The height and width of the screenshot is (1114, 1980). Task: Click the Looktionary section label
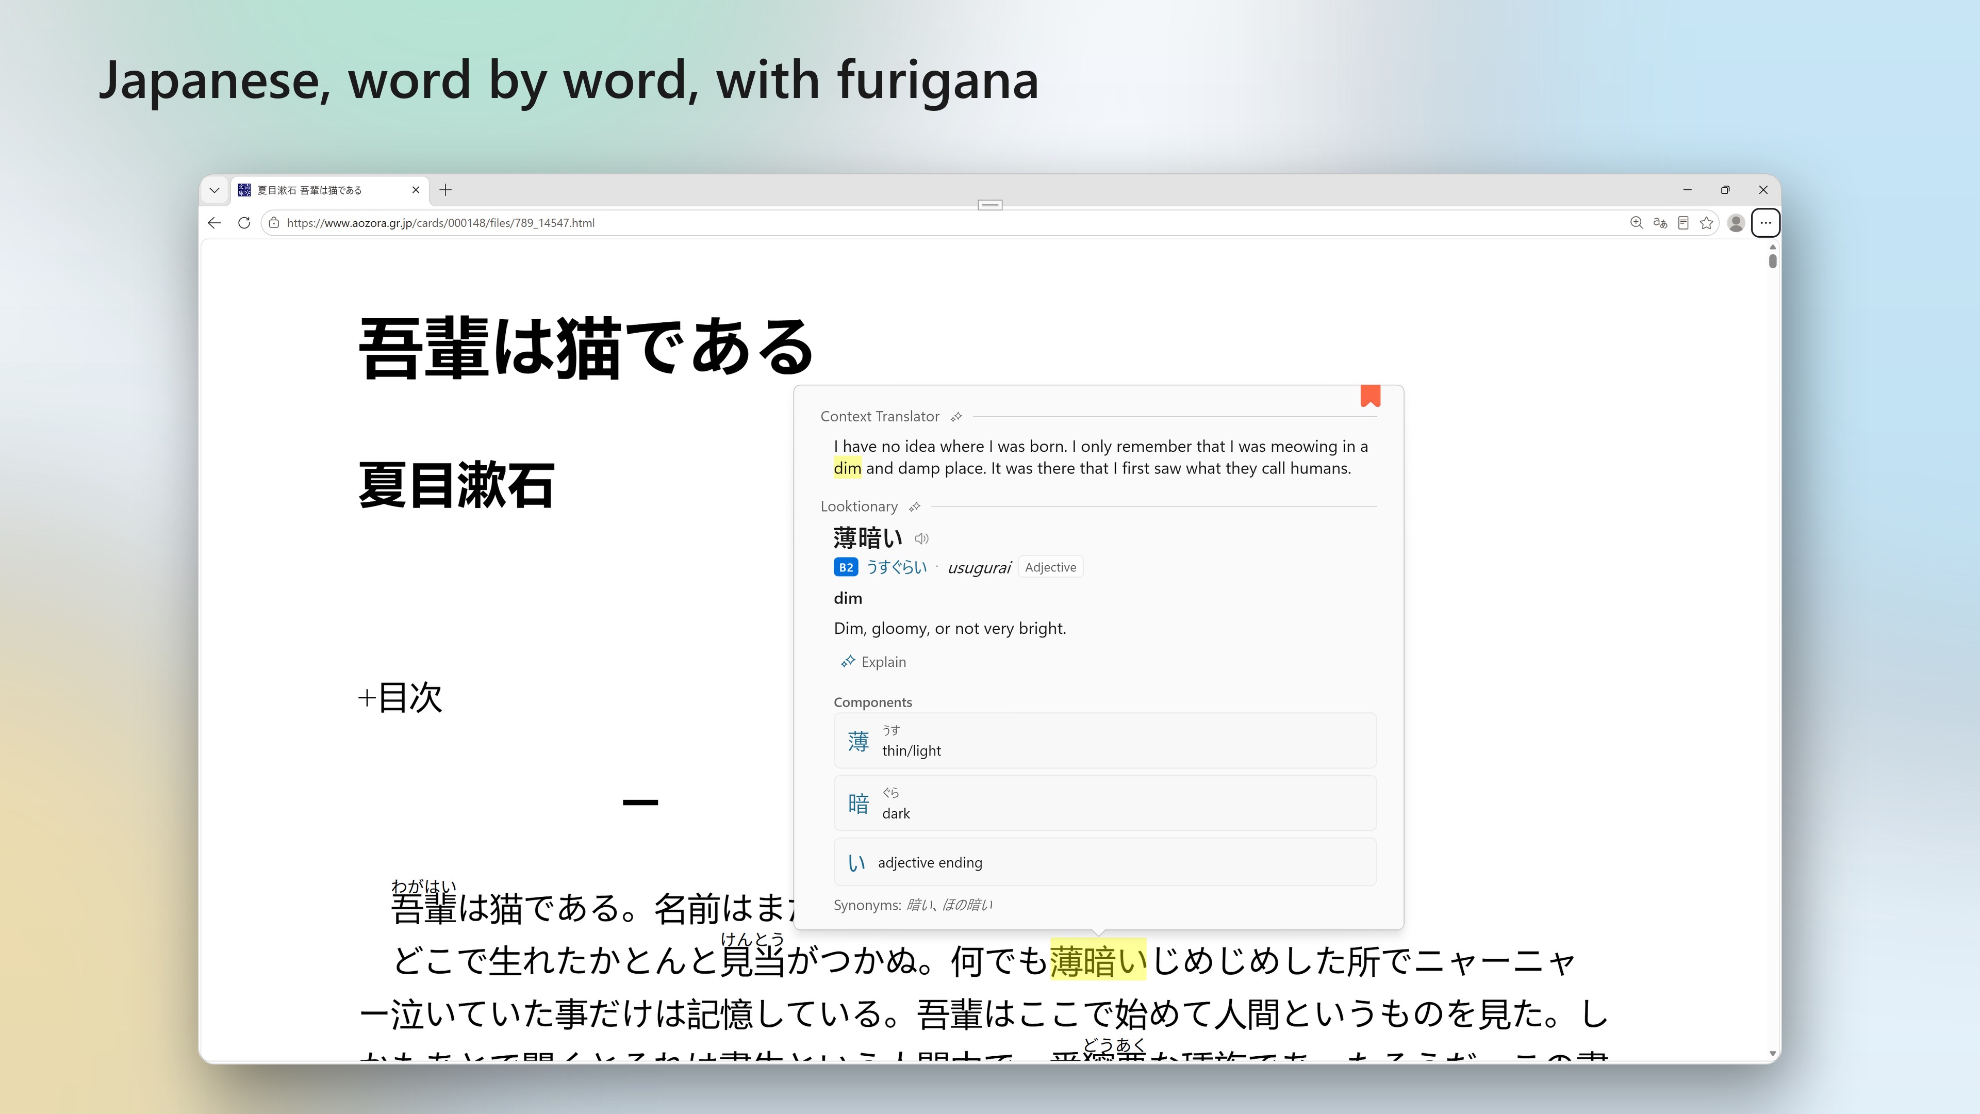[x=859, y=506]
